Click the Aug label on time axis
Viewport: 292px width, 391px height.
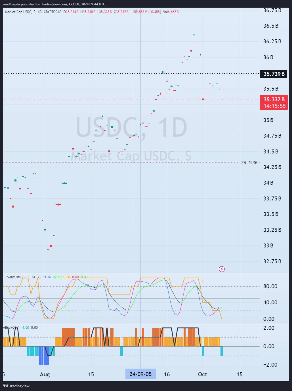45,374
